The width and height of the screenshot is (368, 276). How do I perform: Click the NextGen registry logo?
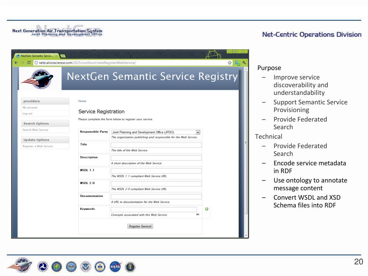point(38,79)
